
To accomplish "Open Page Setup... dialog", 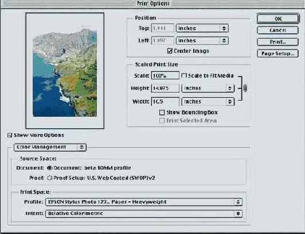I will tap(277, 53).
